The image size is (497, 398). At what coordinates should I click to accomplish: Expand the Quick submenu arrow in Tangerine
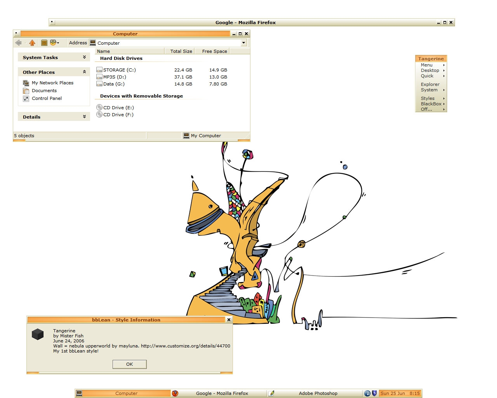click(444, 76)
